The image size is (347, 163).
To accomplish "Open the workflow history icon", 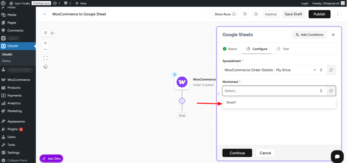I will pos(245,14).
